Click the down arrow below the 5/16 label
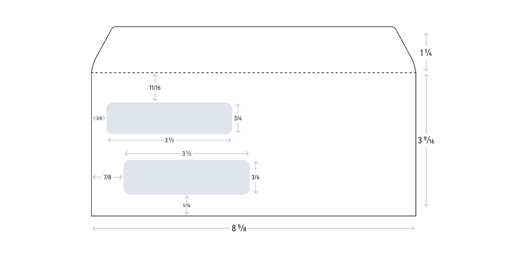The height and width of the screenshot is (262, 526). 187,213
